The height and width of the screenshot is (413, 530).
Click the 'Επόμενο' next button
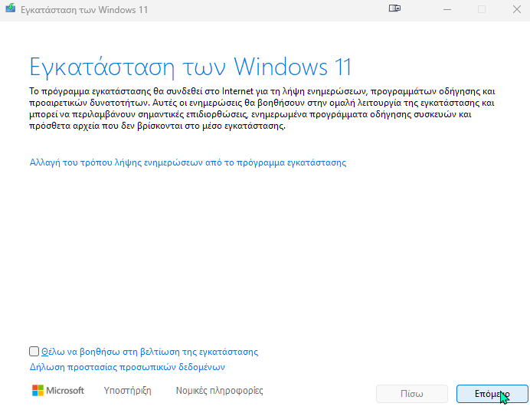point(492,394)
